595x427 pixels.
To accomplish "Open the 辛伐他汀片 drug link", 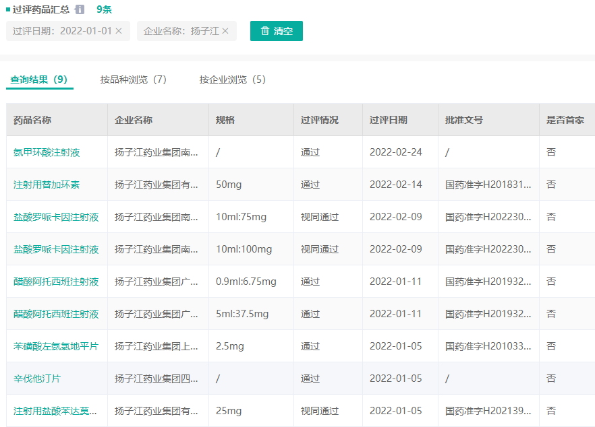I will click(x=37, y=379).
